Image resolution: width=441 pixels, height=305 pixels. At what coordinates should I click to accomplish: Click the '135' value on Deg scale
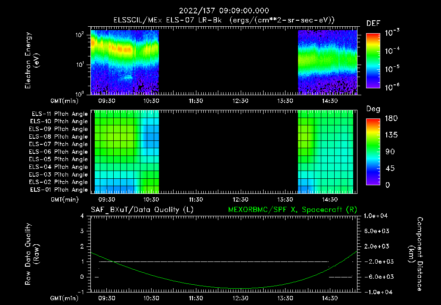click(391, 135)
